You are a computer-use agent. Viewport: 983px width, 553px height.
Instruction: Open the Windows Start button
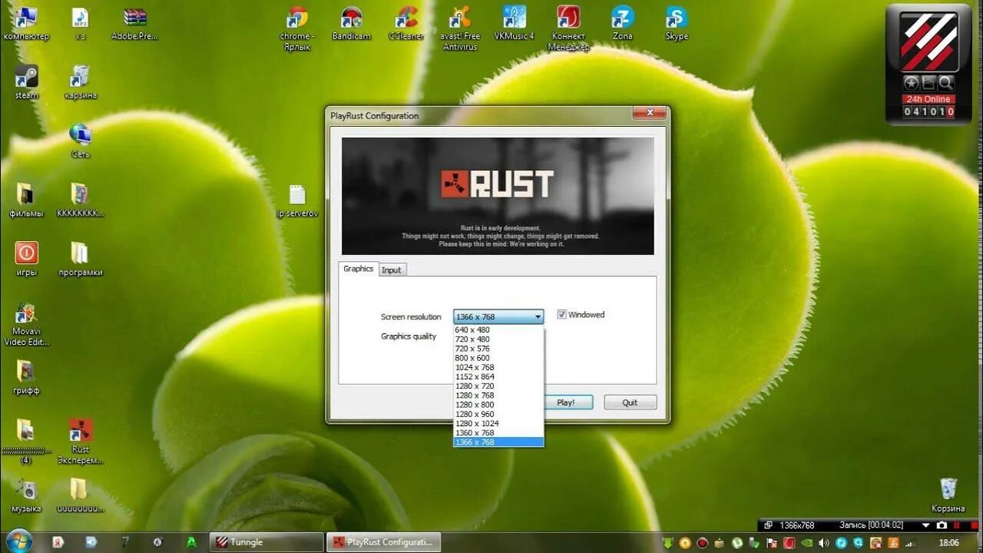pos(18,541)
